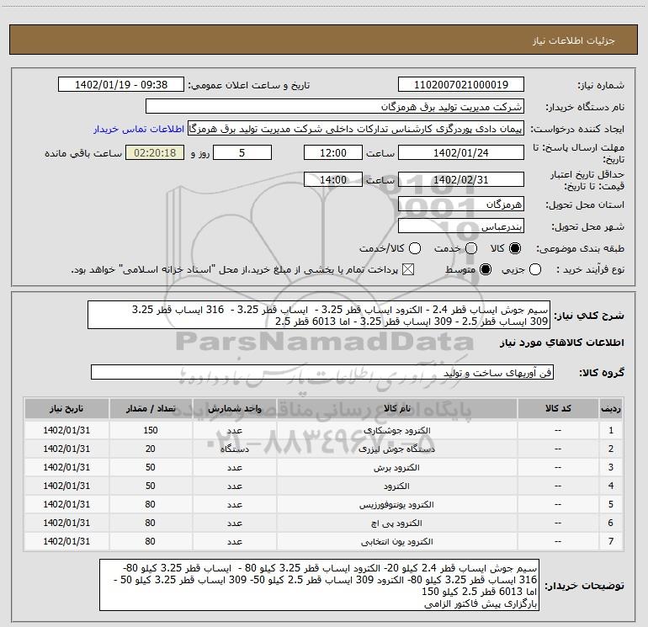Click the price validity date 1402/02/31
The image size is (648, 627).
point(461,179)
